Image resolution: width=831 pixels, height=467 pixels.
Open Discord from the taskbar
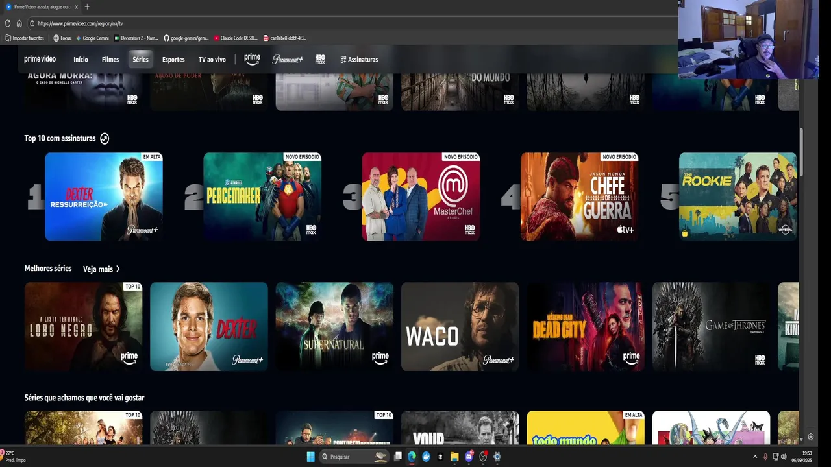[x=469, y=457]
